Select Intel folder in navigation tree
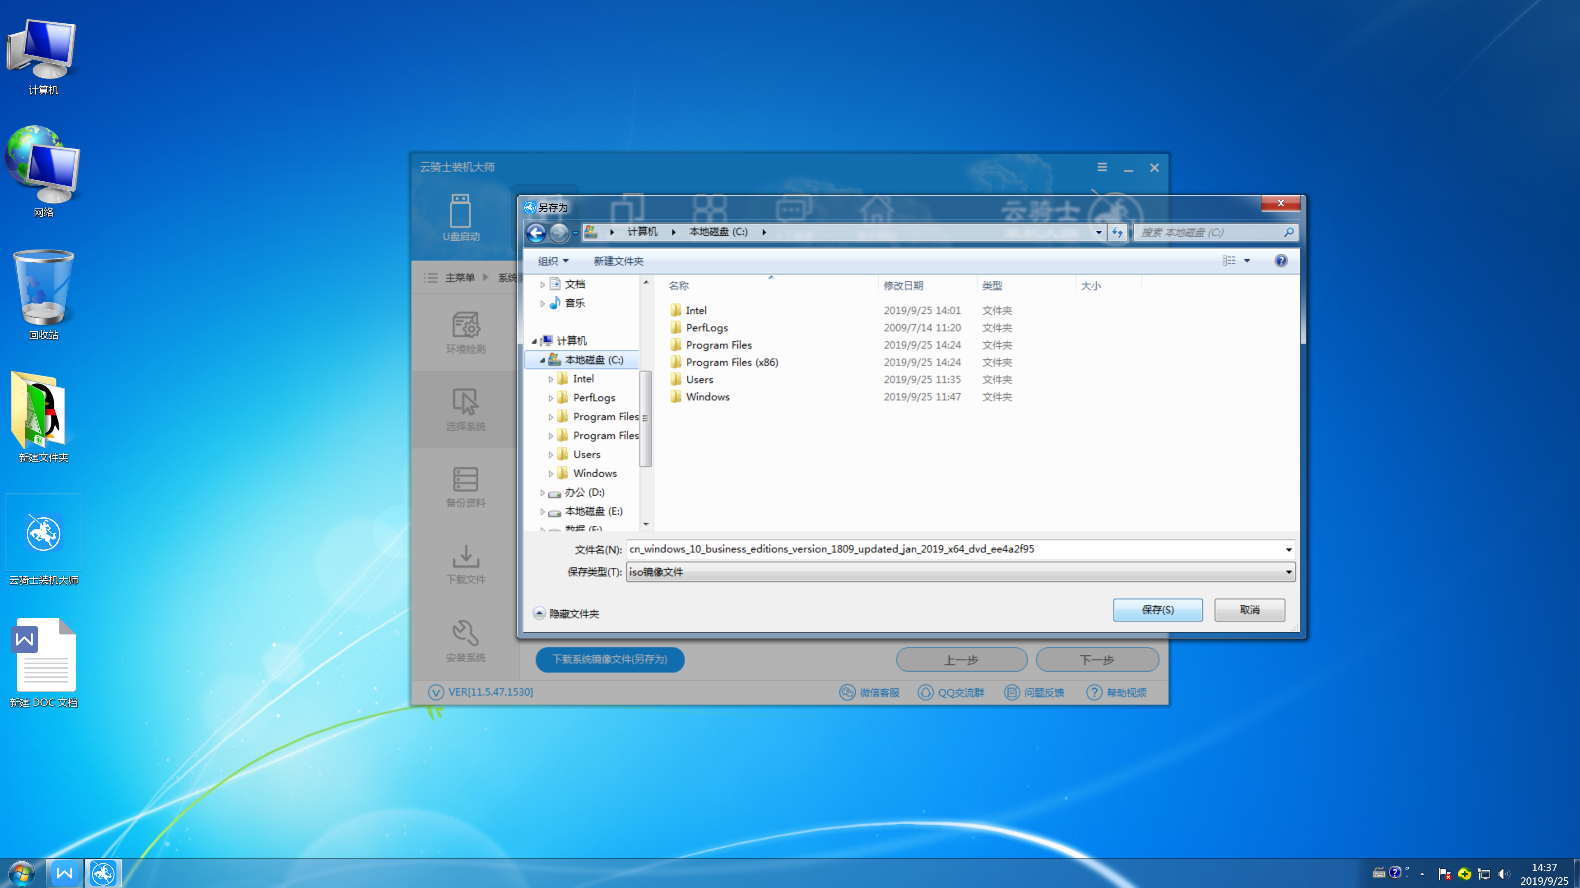The width and height of the screenshot is (1580, 888). 583,379
